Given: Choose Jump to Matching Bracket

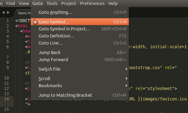Looking at the screenshot, I should (80, 95).
